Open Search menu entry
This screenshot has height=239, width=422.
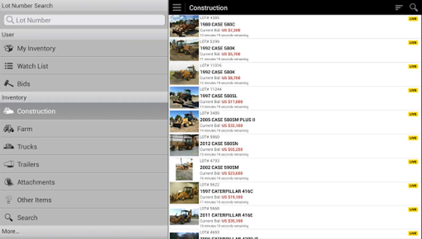pos(84,217)
